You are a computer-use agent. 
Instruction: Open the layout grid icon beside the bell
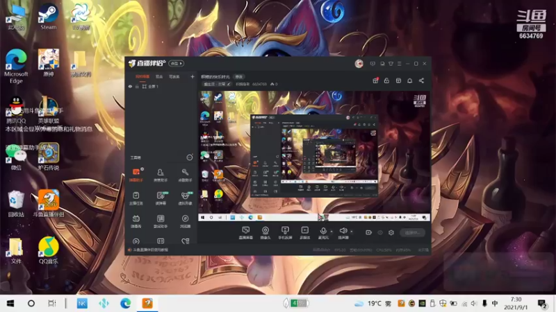[x=398, y=80]
